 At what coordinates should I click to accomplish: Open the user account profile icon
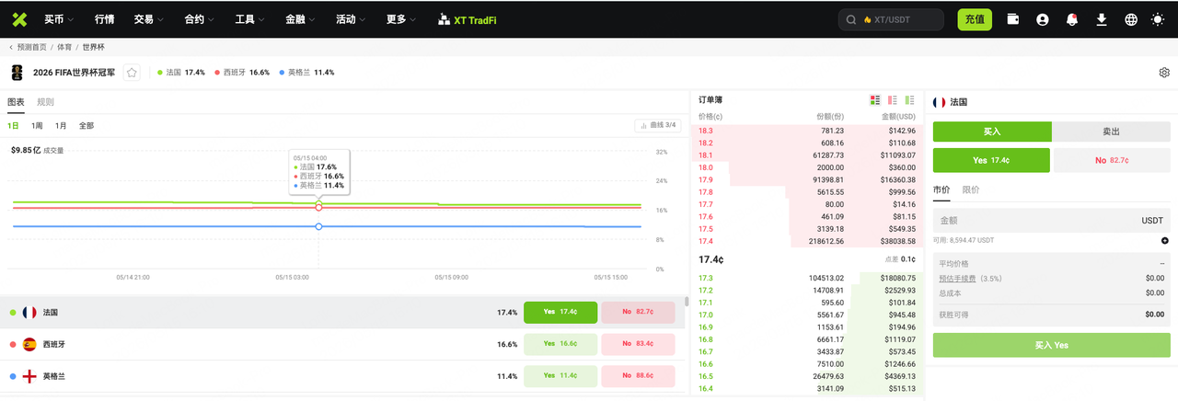(x=1043, y=19)
